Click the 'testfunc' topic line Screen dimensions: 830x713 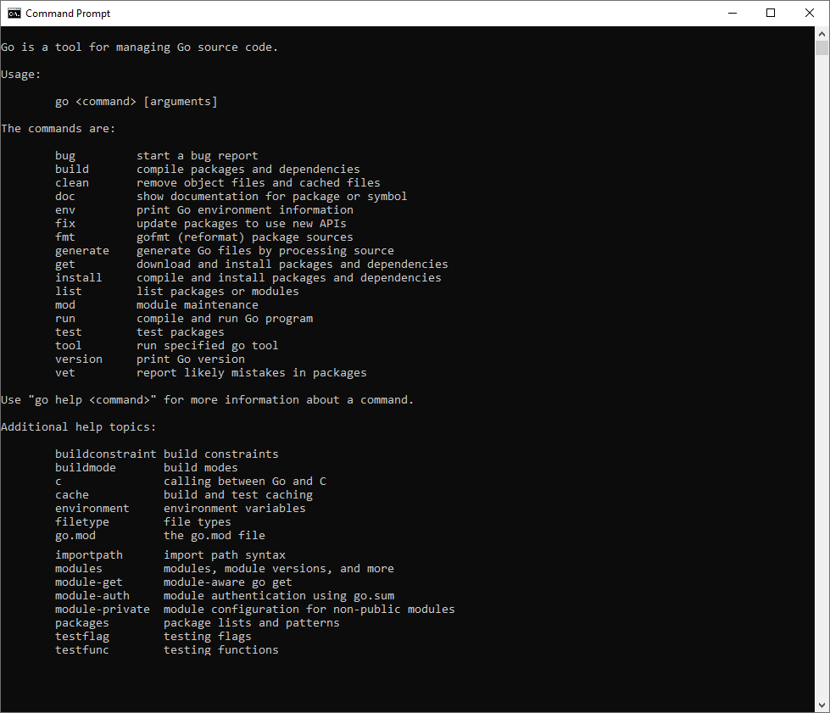tap(82, 650)
